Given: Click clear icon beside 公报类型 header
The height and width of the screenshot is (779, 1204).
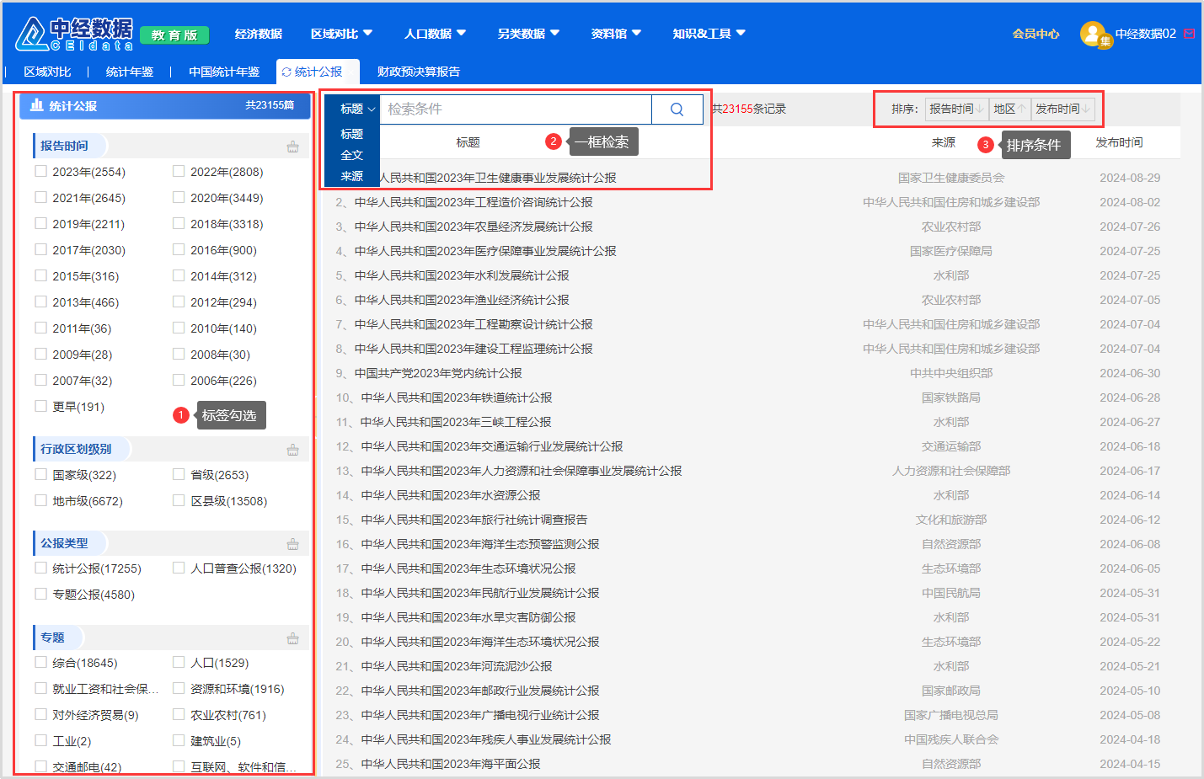Looking at the screenshot, I should click(x=292, y=544).
